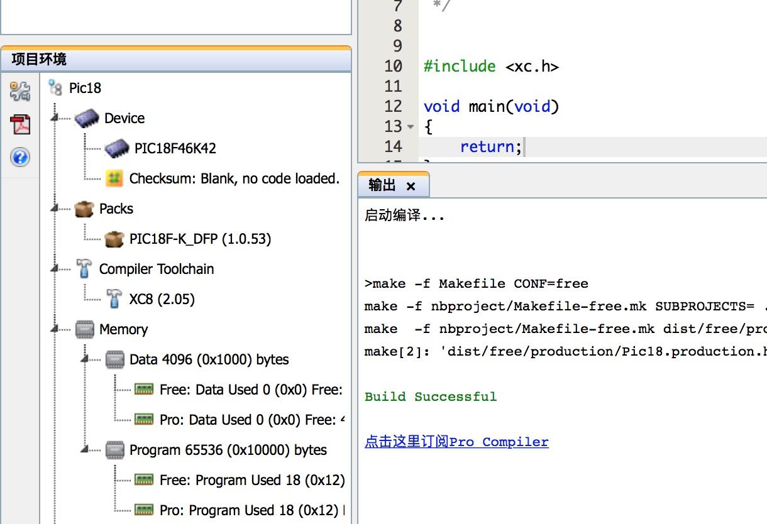Screen dimensions: 767x524
Task: Fold the main function at line 13
Action: [411, 127]
